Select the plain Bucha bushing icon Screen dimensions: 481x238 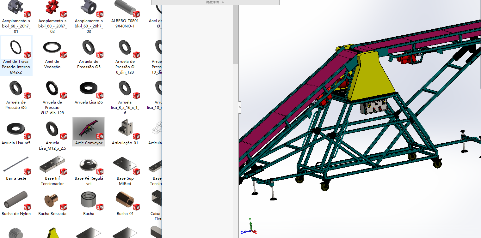tap(89, 200)
